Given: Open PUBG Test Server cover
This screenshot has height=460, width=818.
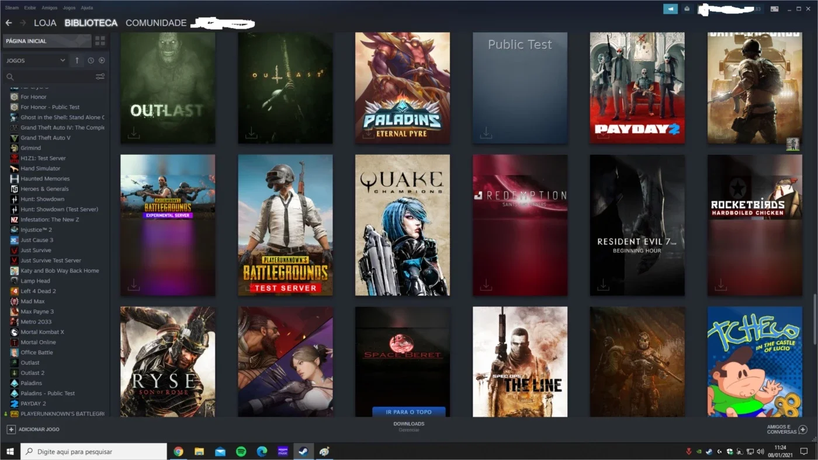Looking at the screenshot, I should point(285,225).
